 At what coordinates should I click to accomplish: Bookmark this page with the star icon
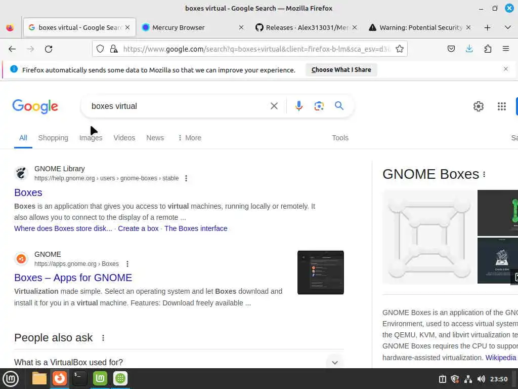click(400, 49)
